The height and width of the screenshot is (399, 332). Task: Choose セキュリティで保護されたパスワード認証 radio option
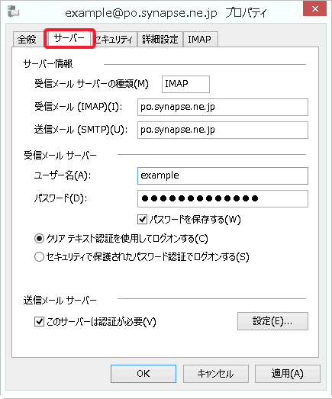tap(39, 257)
